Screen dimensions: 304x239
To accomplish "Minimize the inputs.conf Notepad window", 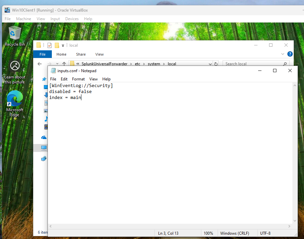I will pos(260,71).
